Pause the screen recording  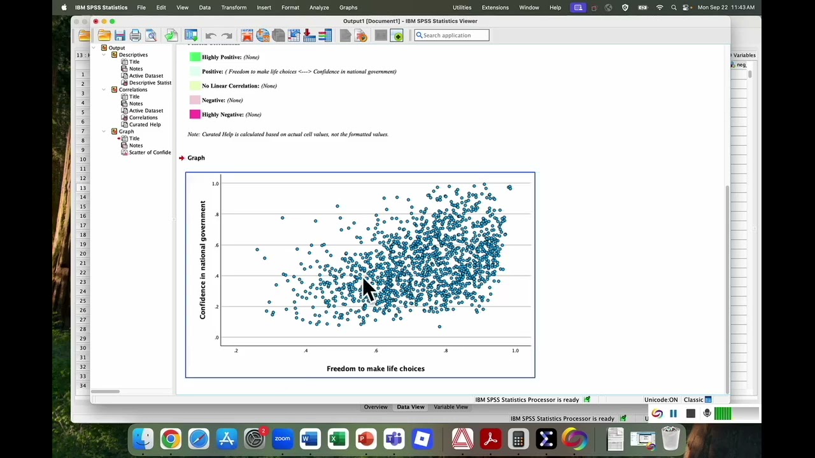(674, 413)
